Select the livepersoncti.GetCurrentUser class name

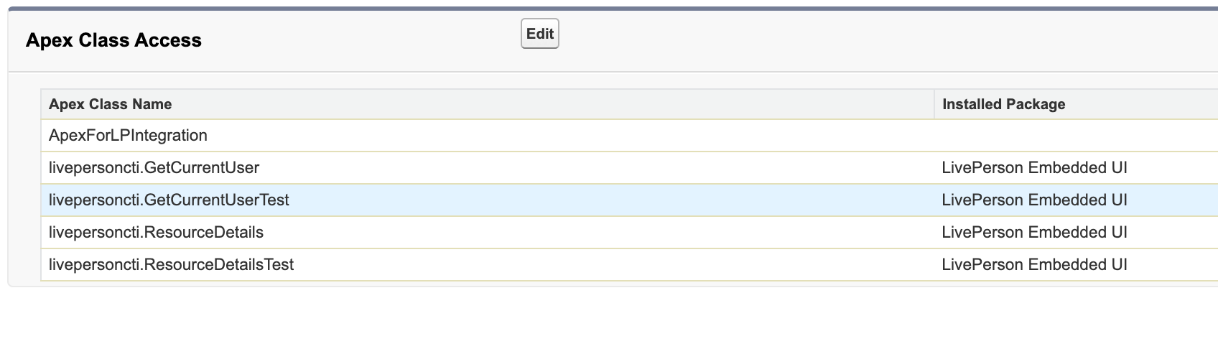[154, 167]
